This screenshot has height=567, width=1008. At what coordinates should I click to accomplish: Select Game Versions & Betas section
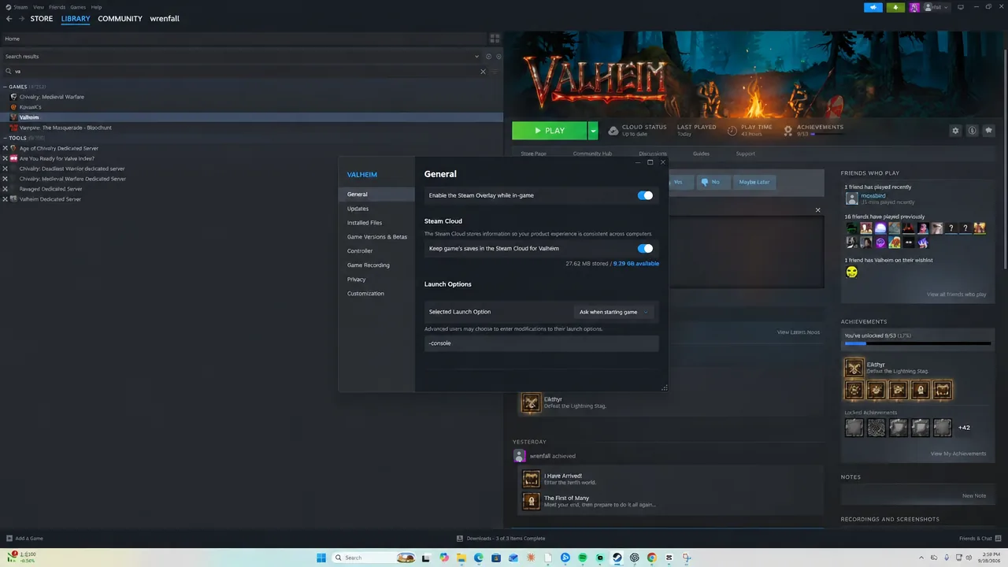[377, 237]
